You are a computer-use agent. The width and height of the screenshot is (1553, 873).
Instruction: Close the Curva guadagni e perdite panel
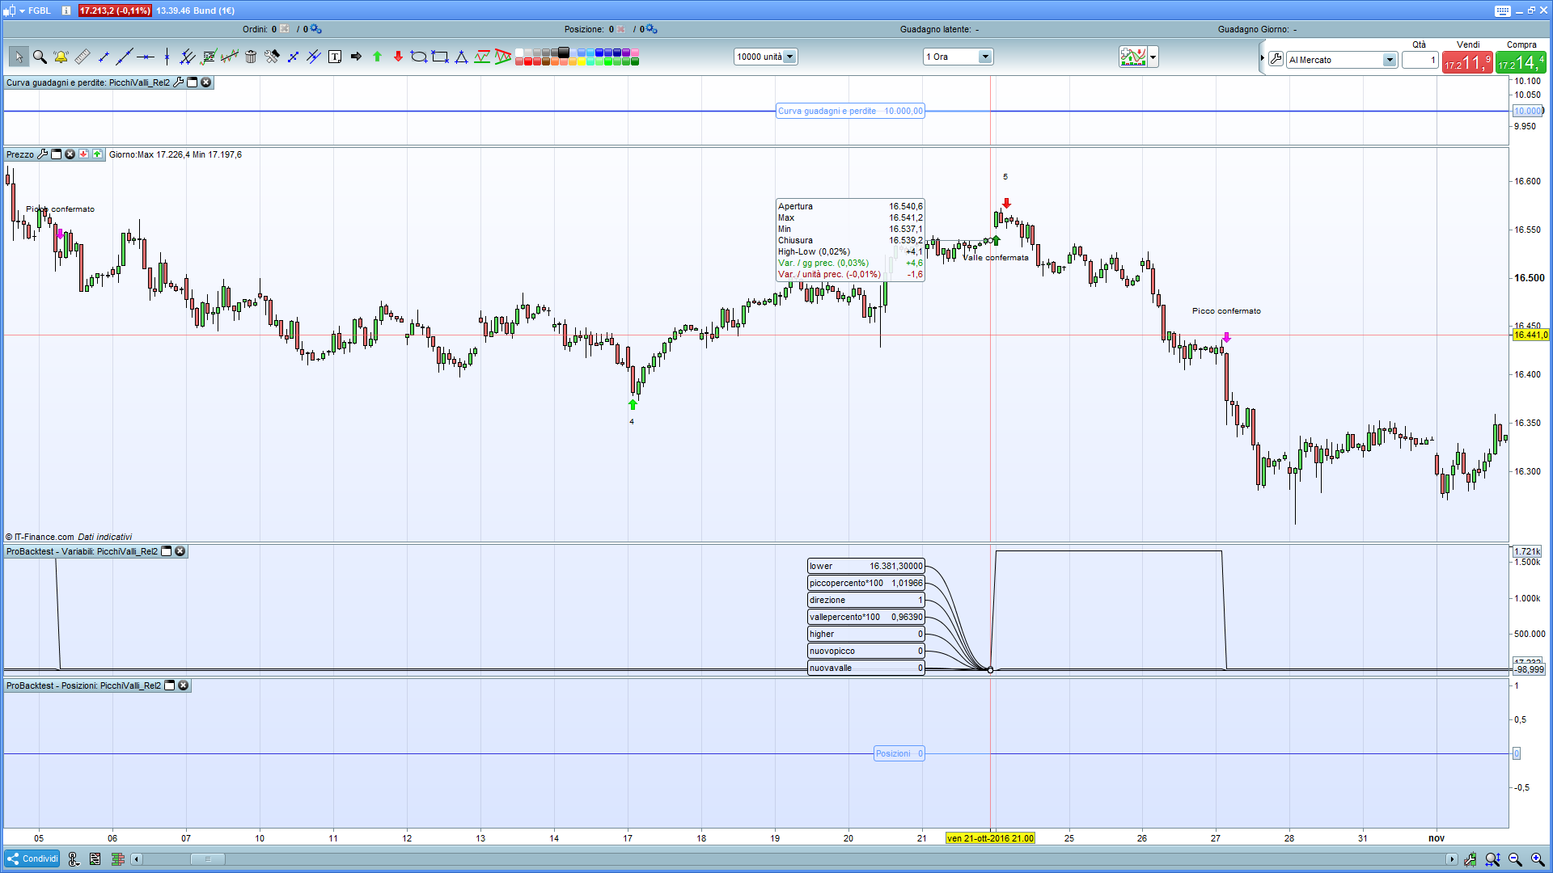pos(206,82)
